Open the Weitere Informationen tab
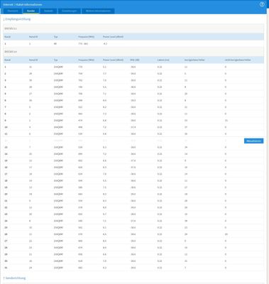The height and width of the screenshot is (284, 269). coord(98,11)
